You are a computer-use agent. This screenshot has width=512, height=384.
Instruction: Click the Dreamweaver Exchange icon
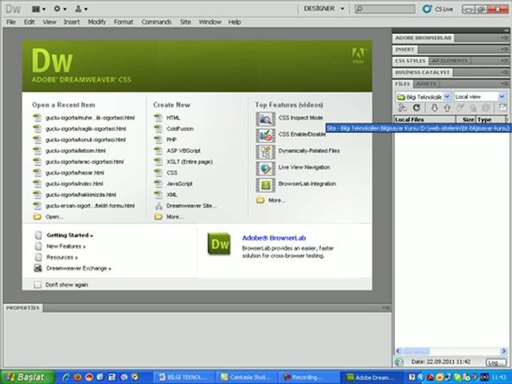point(38,268)
